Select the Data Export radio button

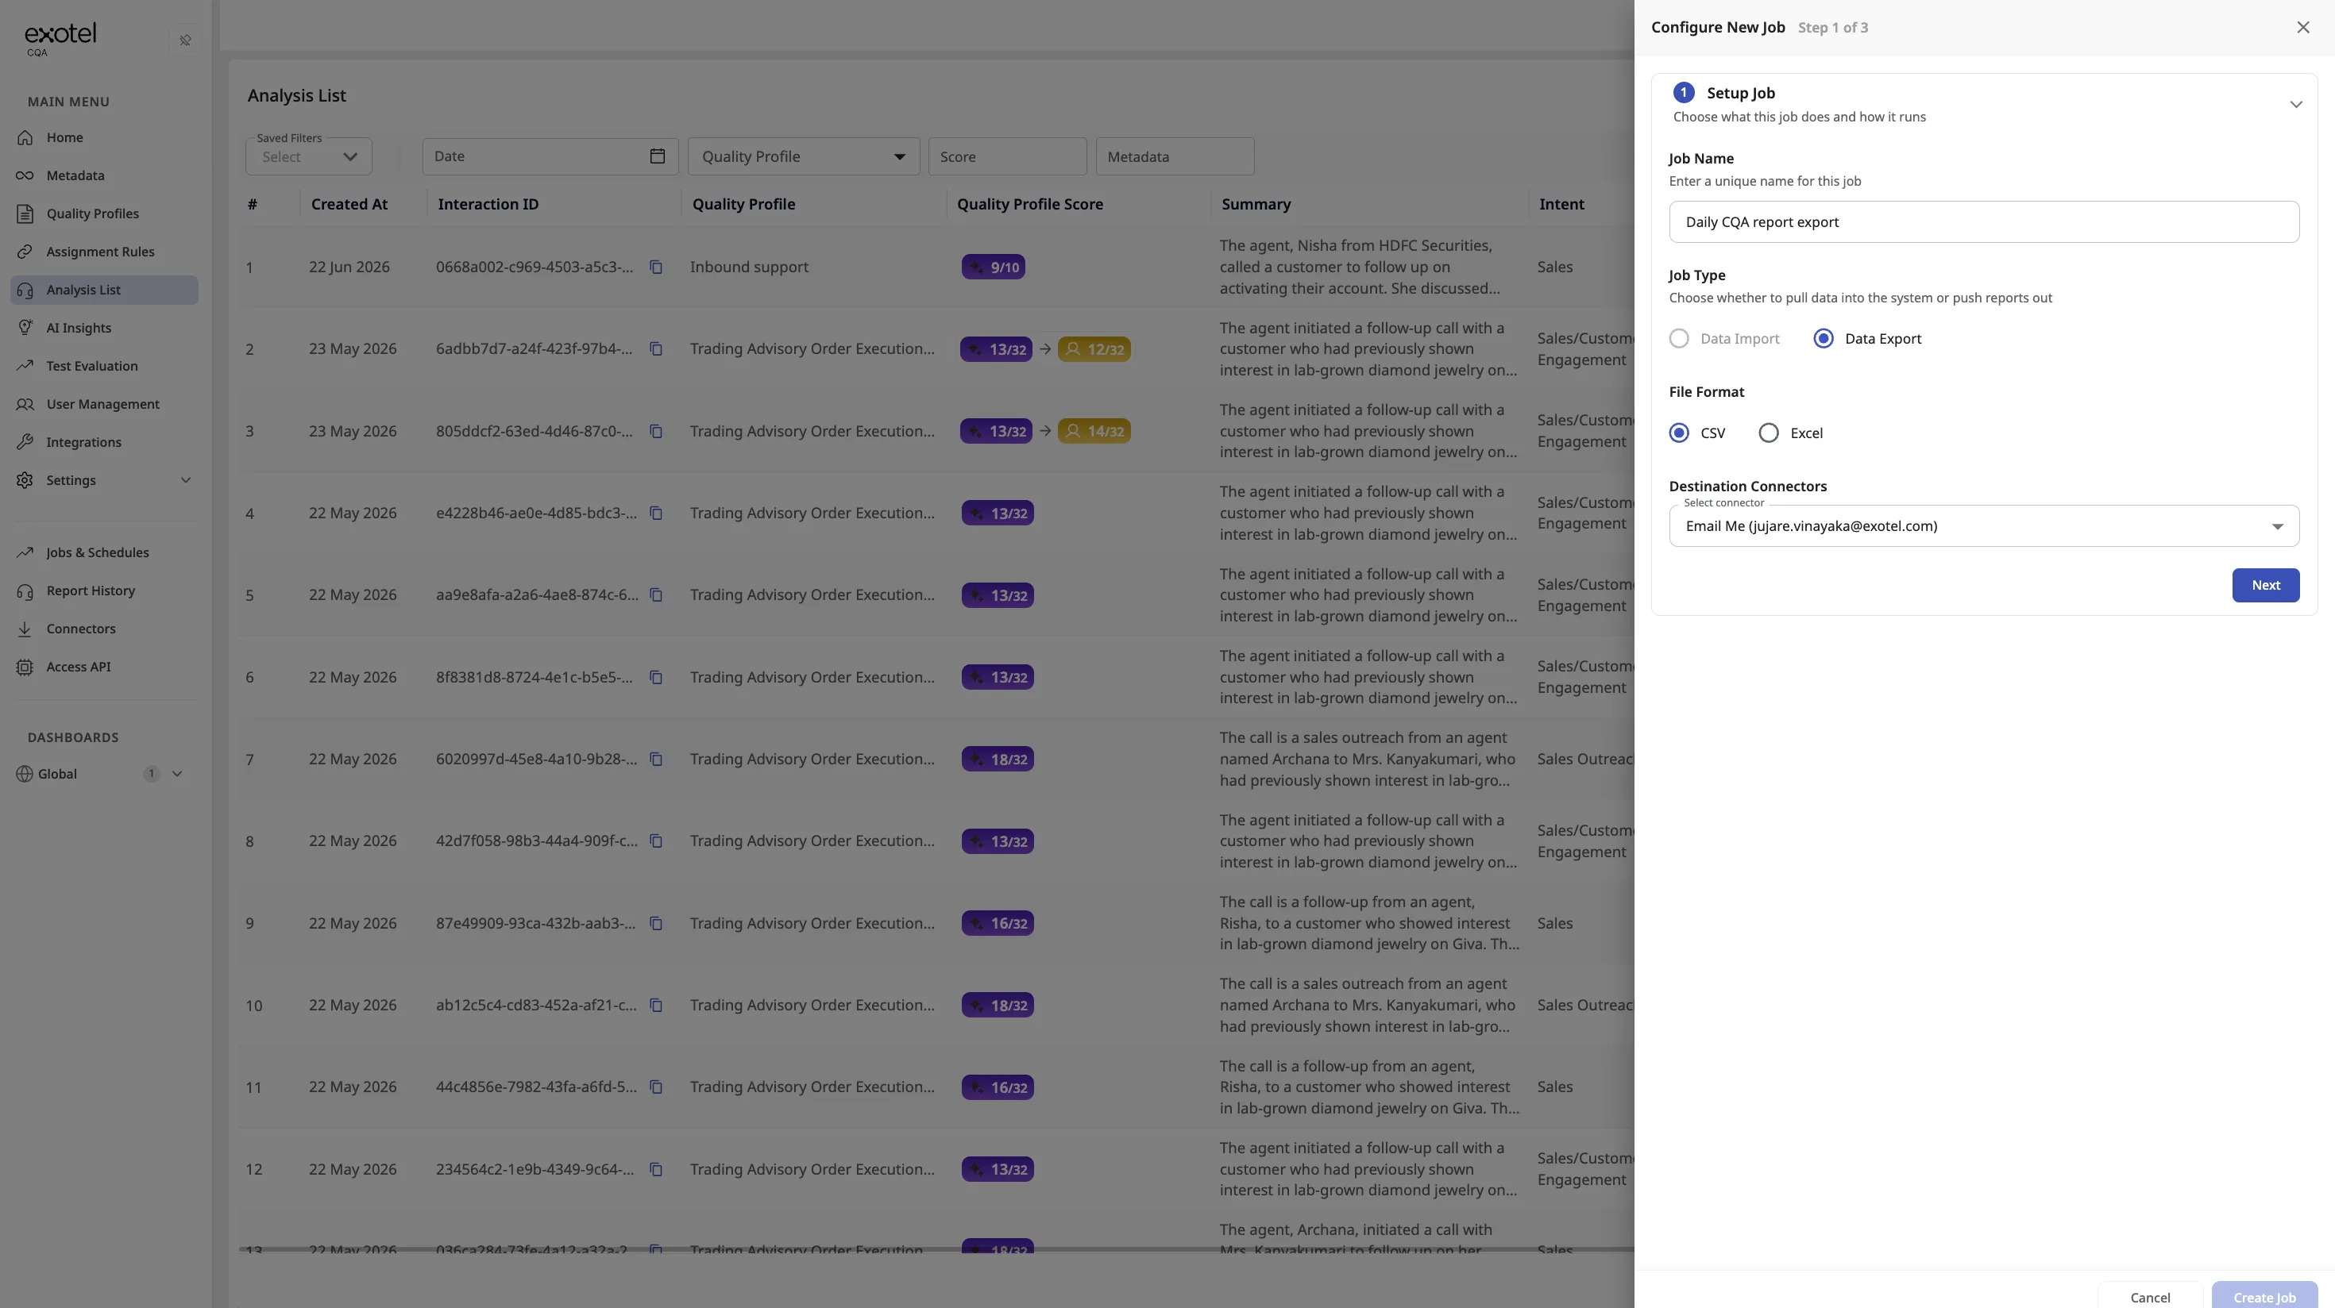(1823, 339)
